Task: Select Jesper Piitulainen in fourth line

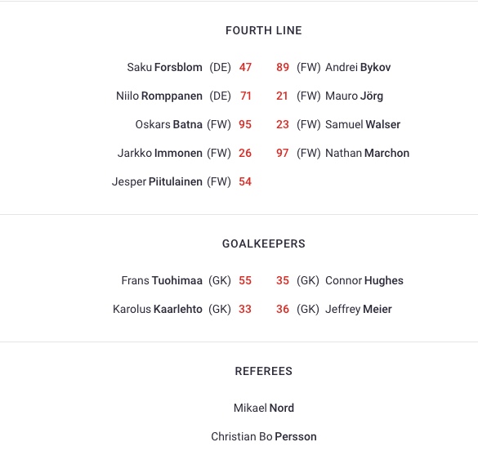Action: pyautogui.click(x=157, y=181)
